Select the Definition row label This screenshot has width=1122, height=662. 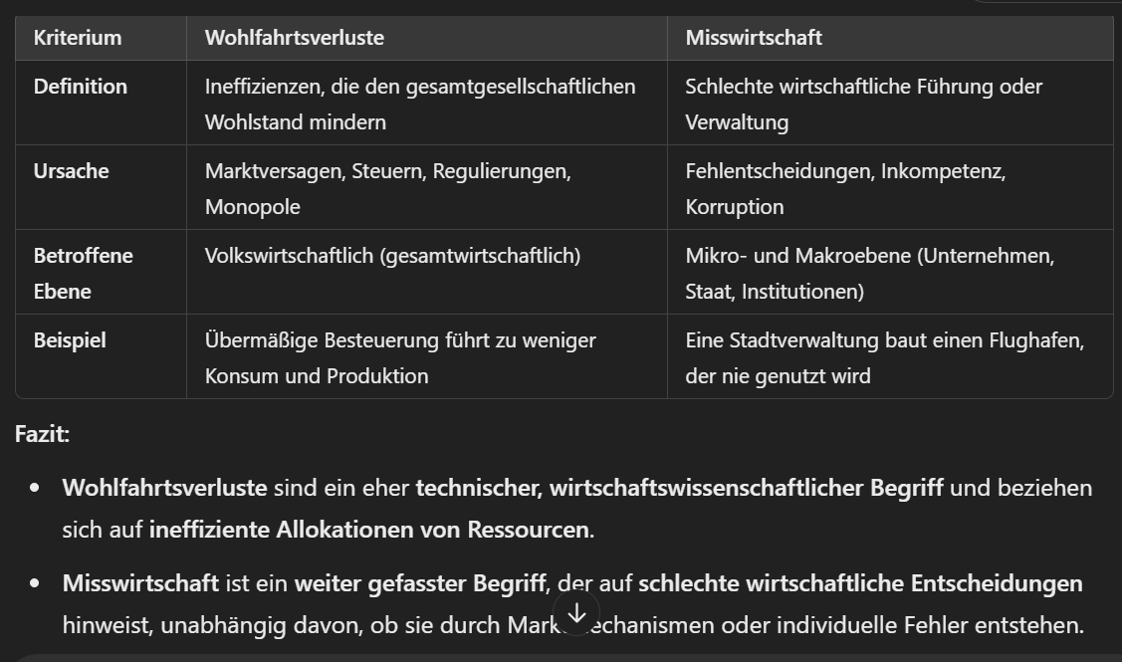(80, 87)
